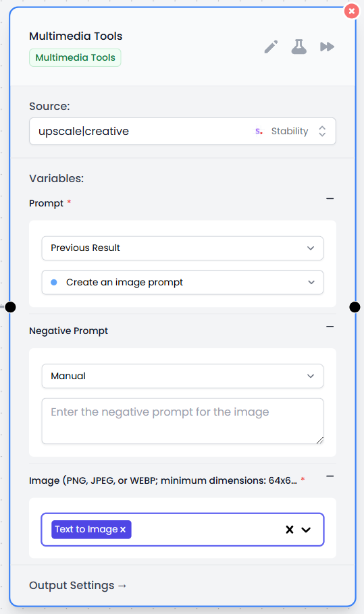Open the Previous Result dropdown
This screenshot has height=614, width=364.
[x=182, y=248]
